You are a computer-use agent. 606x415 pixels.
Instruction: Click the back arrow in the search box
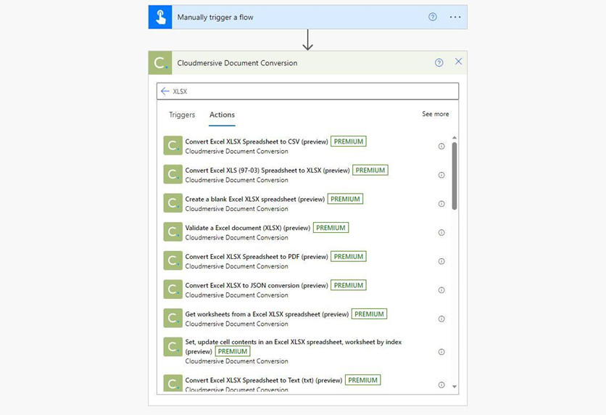pos(165,91)
